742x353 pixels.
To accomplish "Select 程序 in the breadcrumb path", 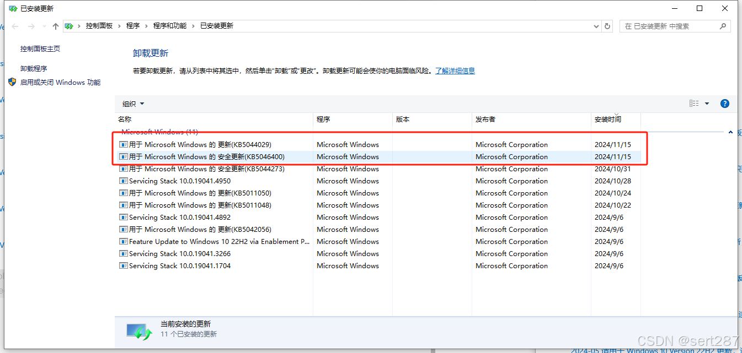I will pyautogui.click(x=133, y=26).
